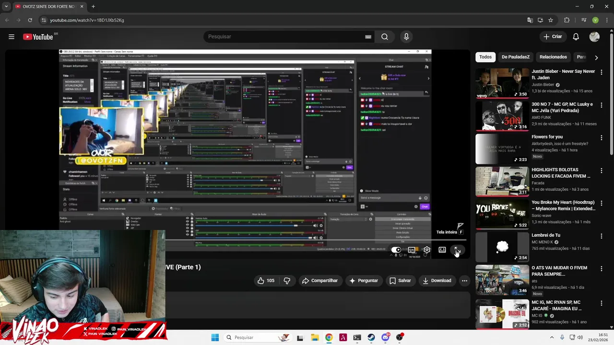Open options for 300 NO 7 video
The image size is (614, 345).
(601, 105)
